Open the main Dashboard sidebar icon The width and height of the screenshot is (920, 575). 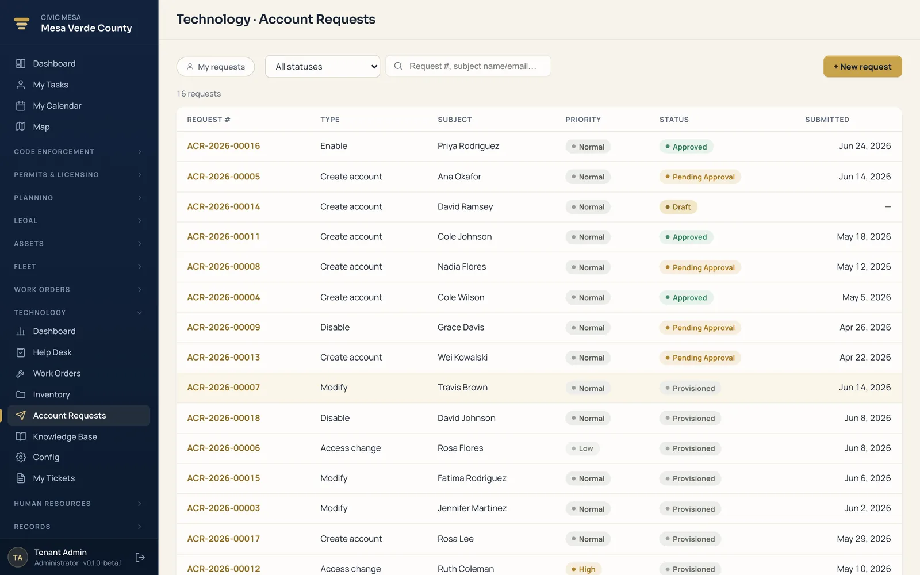tap(21, 63)
